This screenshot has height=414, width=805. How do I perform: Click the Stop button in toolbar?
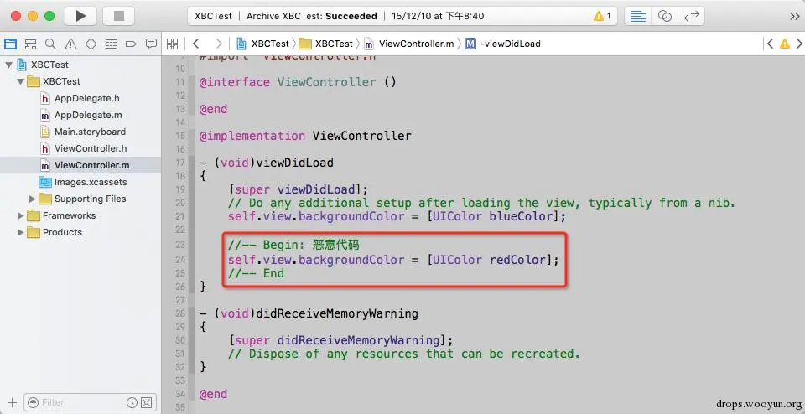point(118,16)
